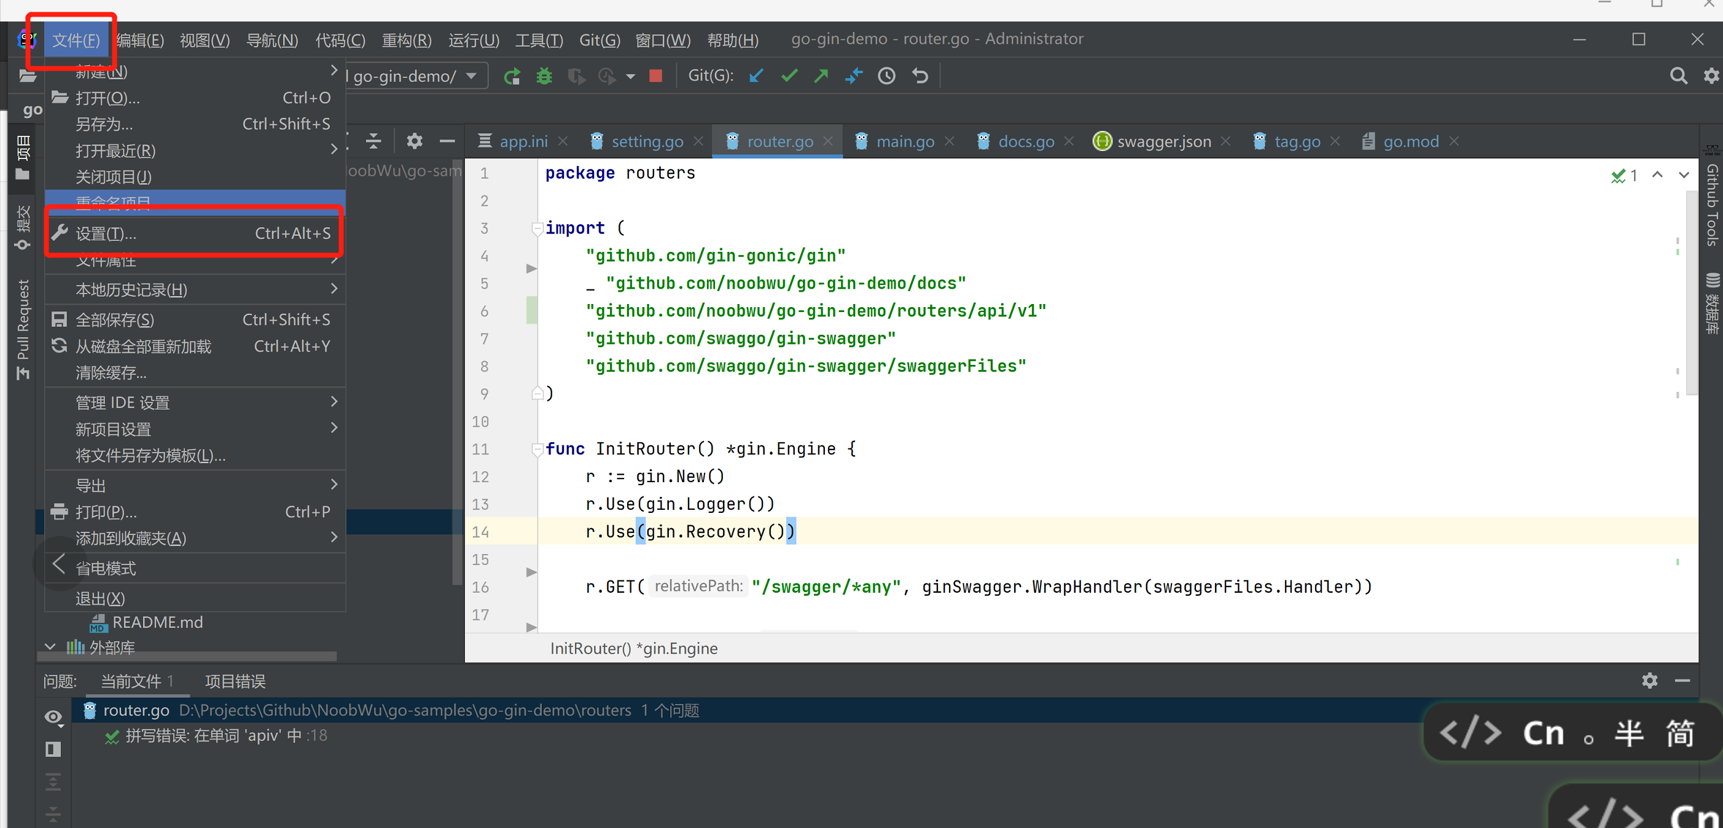The image size is (1723, 828).
Task: Switch to the main.go tab
Action: [x=905, y=142]
